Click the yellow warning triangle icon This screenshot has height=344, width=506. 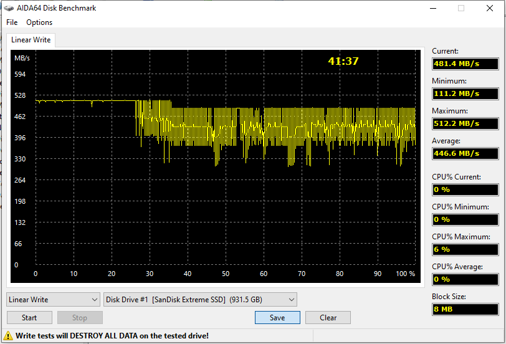9,336
